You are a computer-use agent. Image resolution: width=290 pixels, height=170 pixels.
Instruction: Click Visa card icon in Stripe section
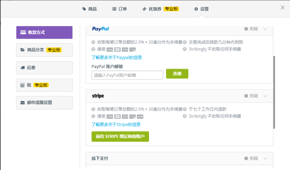click(x=110, y=117)
